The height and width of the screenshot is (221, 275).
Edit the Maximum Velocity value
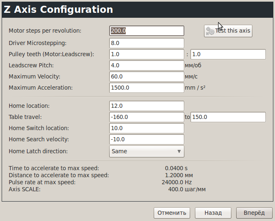point(146,76)
